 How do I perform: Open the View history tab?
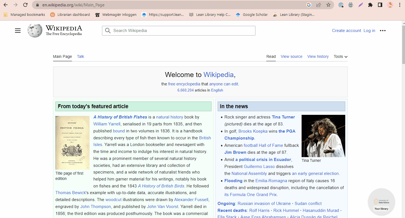[x=318, y=56]
